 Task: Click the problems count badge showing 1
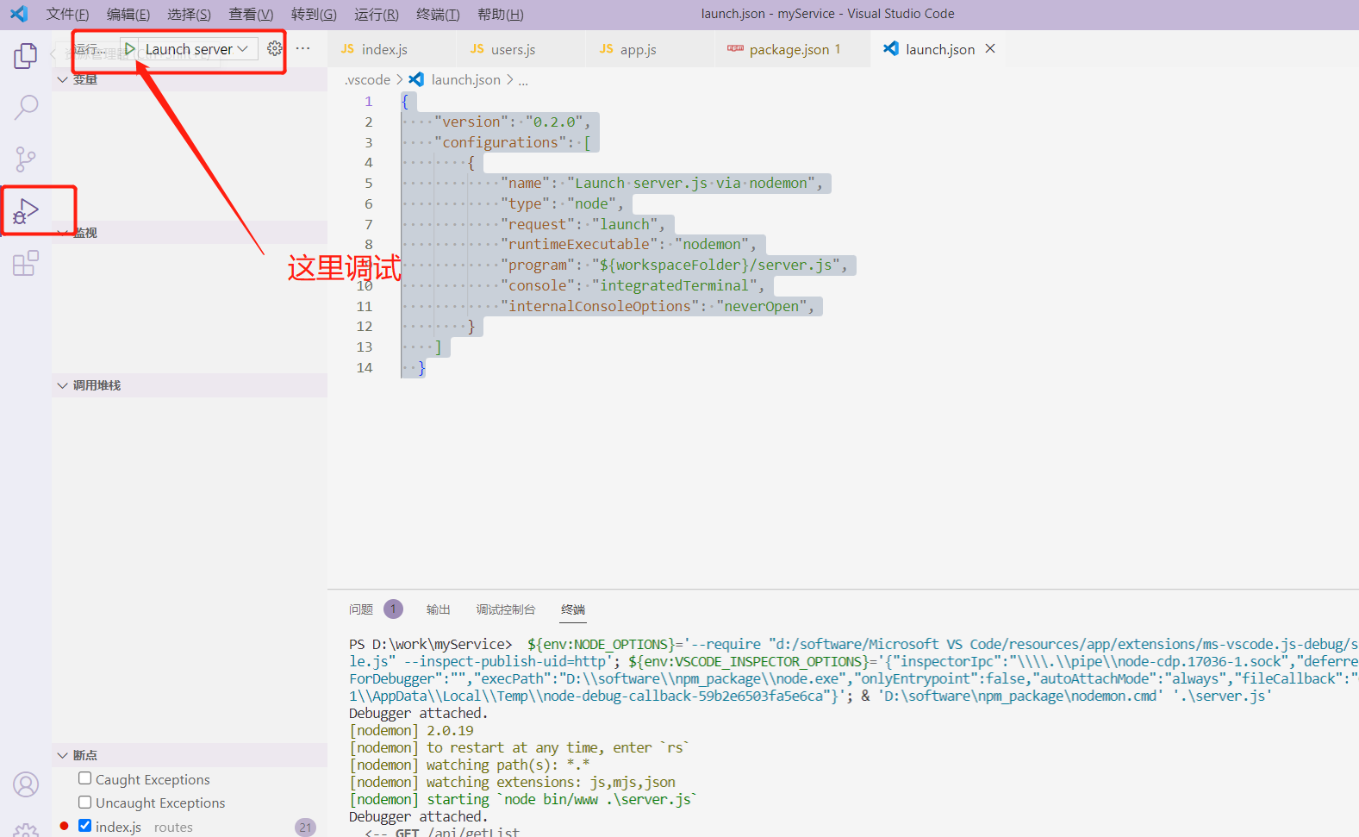pyautogui.click(x=393, y=609)
